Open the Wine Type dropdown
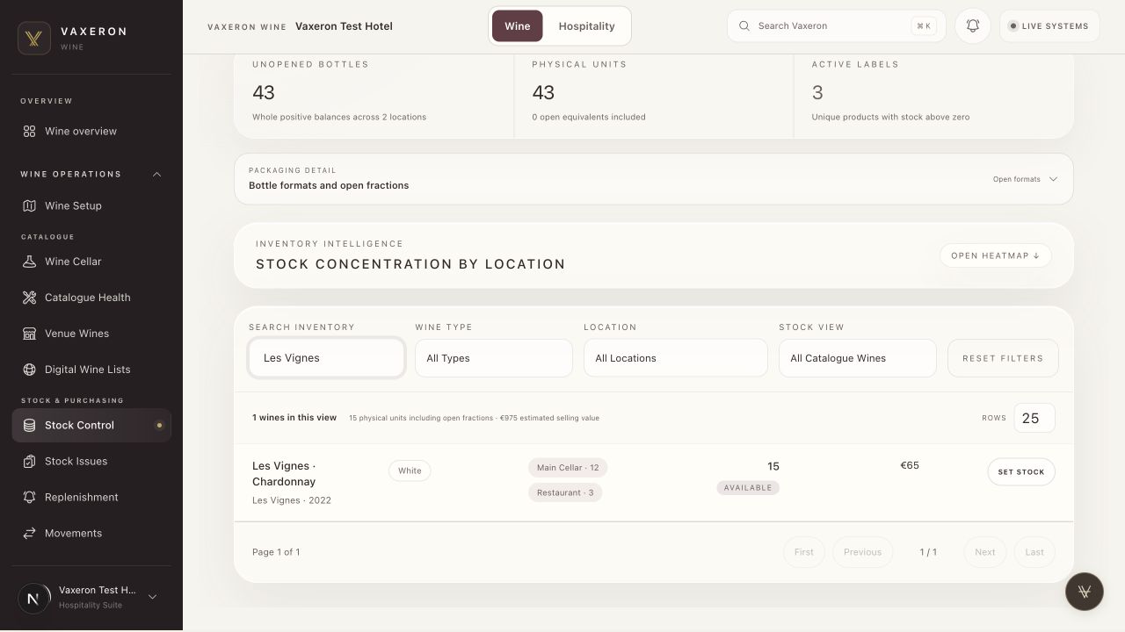 click(494, 358)
